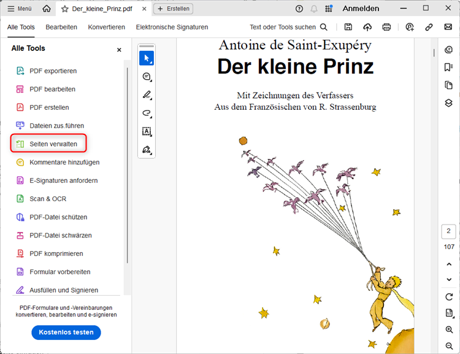Image resolution: width=460 pixels, height=354 pixels.
Task: Open the apps grid icon
Action: coord(329,9)
